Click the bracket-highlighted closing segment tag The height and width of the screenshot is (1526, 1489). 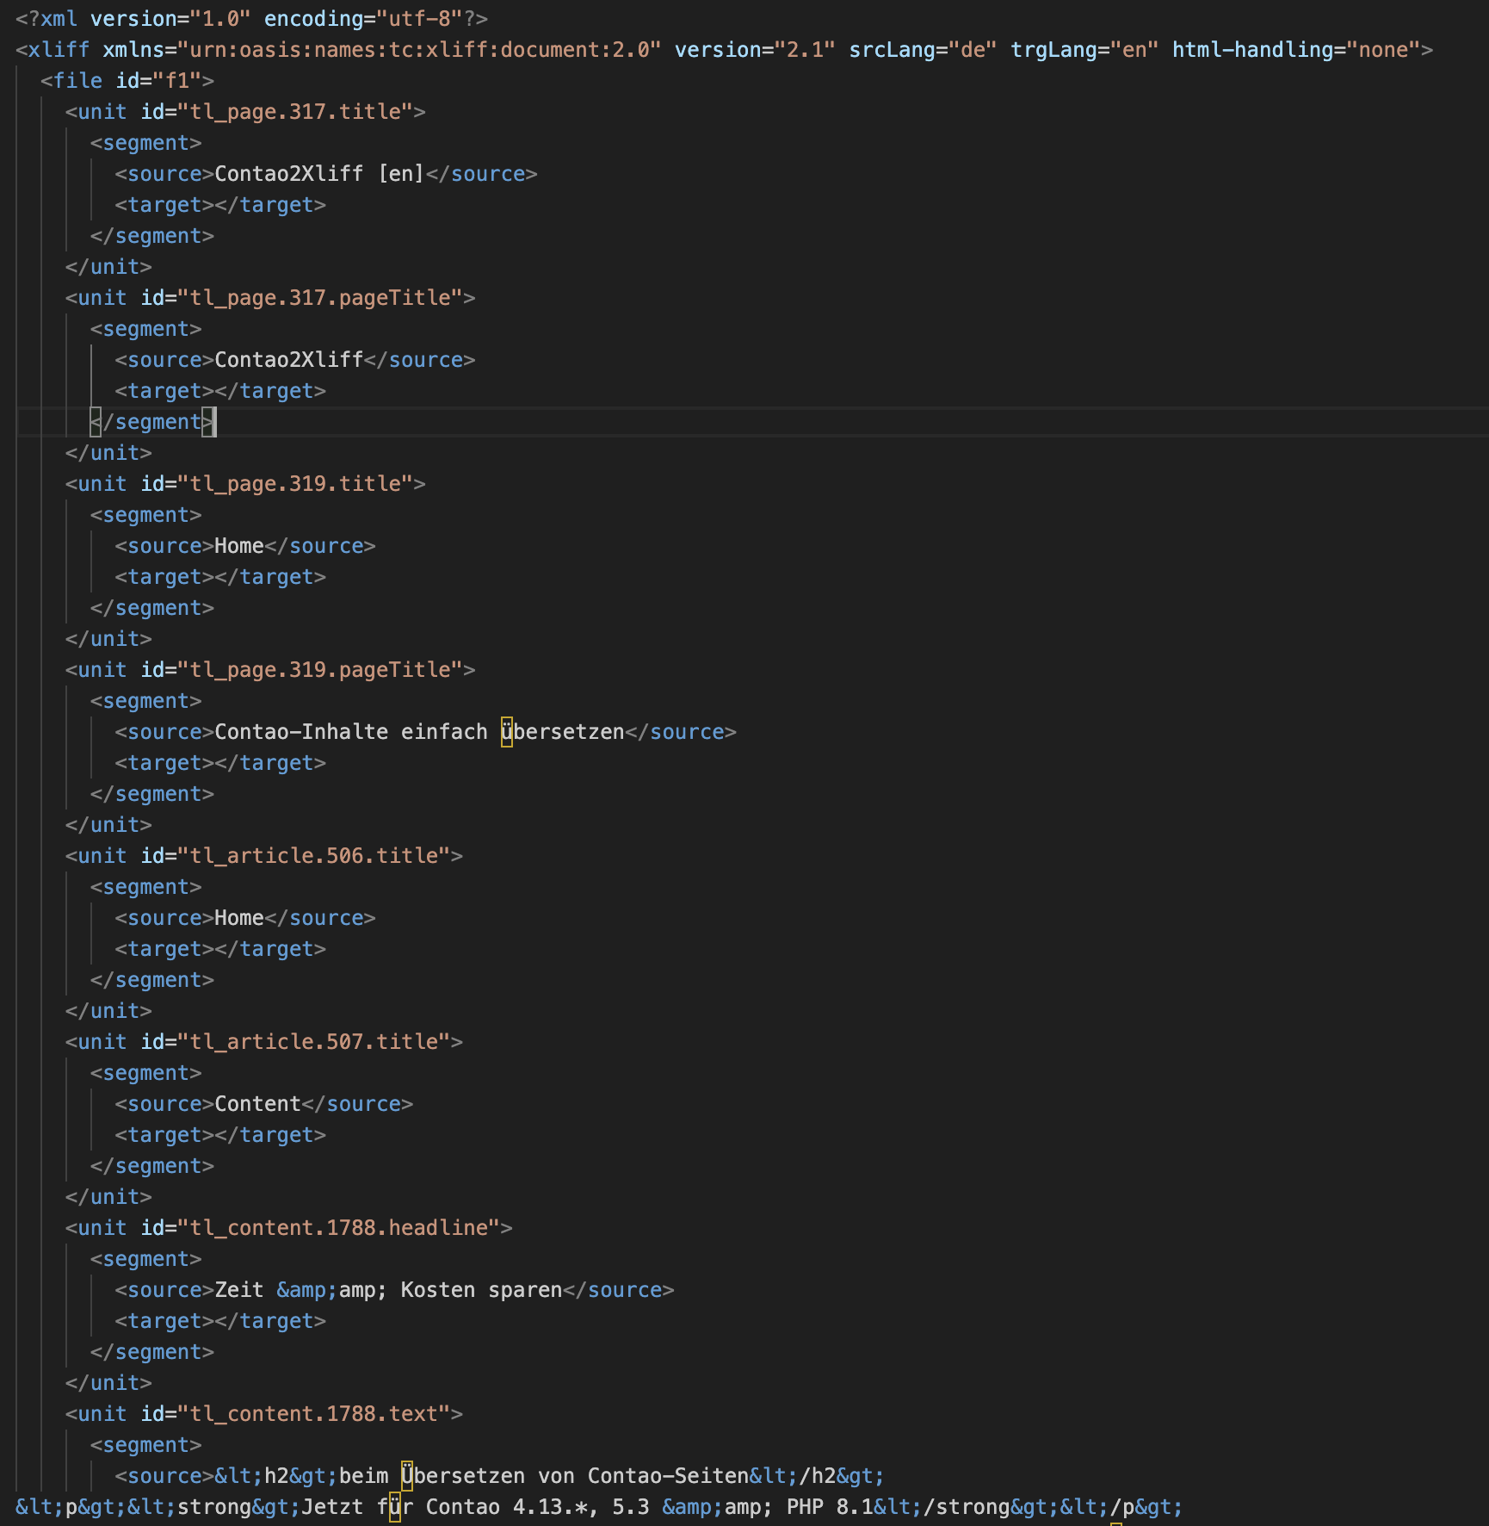[152, 422]
